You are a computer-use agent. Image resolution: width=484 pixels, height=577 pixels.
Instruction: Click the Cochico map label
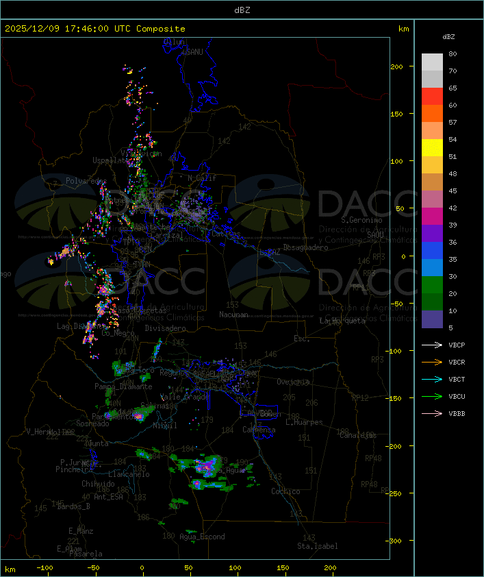click(285, 491)
